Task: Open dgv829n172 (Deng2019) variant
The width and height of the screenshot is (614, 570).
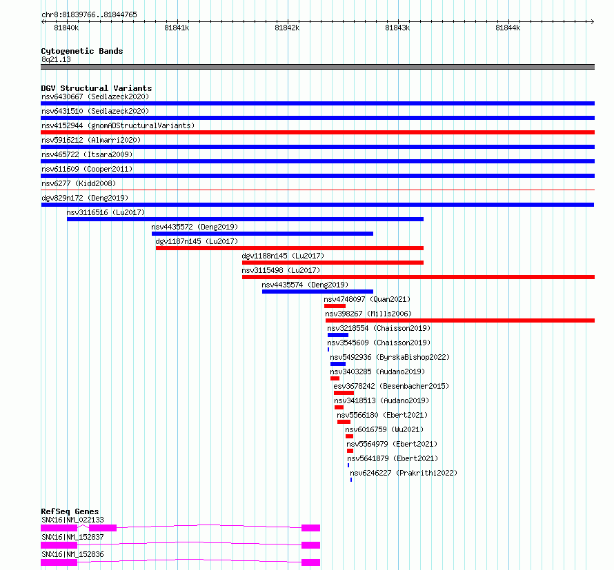Action: tap(85, 198)
